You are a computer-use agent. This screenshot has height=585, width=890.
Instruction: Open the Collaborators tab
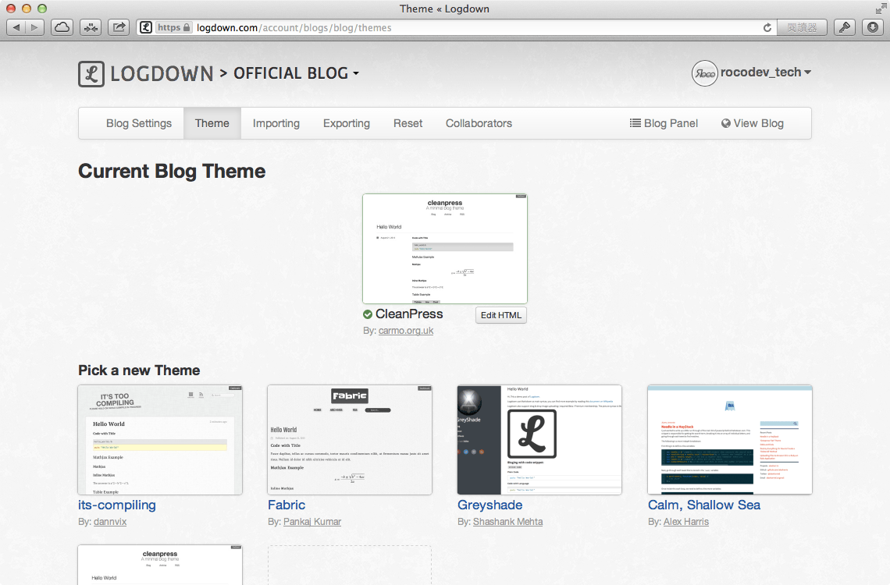[x=479, y=123]
